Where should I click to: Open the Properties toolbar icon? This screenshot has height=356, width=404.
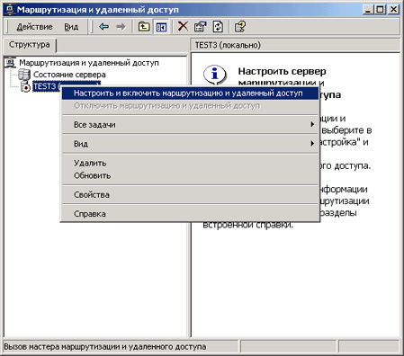201,27
